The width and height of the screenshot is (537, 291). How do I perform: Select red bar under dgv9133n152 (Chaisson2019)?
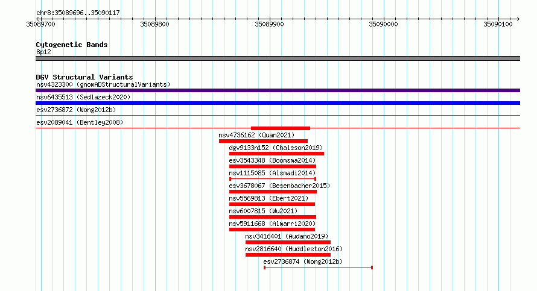(x=277, y=154)
